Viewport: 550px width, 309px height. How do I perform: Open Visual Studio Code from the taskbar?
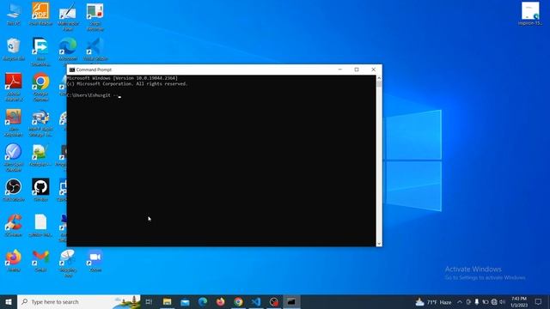coord(256,301)
